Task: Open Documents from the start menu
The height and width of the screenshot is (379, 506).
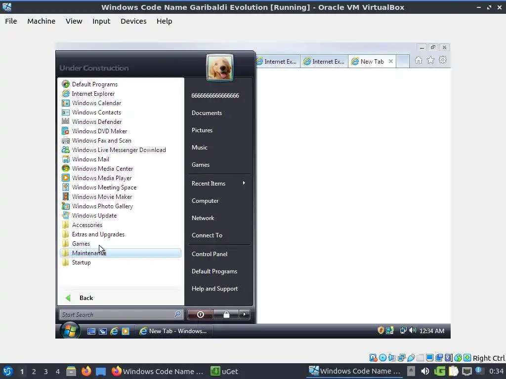Action: coord(207,113)
